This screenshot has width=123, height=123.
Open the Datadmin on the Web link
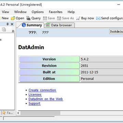click(46, 99)
